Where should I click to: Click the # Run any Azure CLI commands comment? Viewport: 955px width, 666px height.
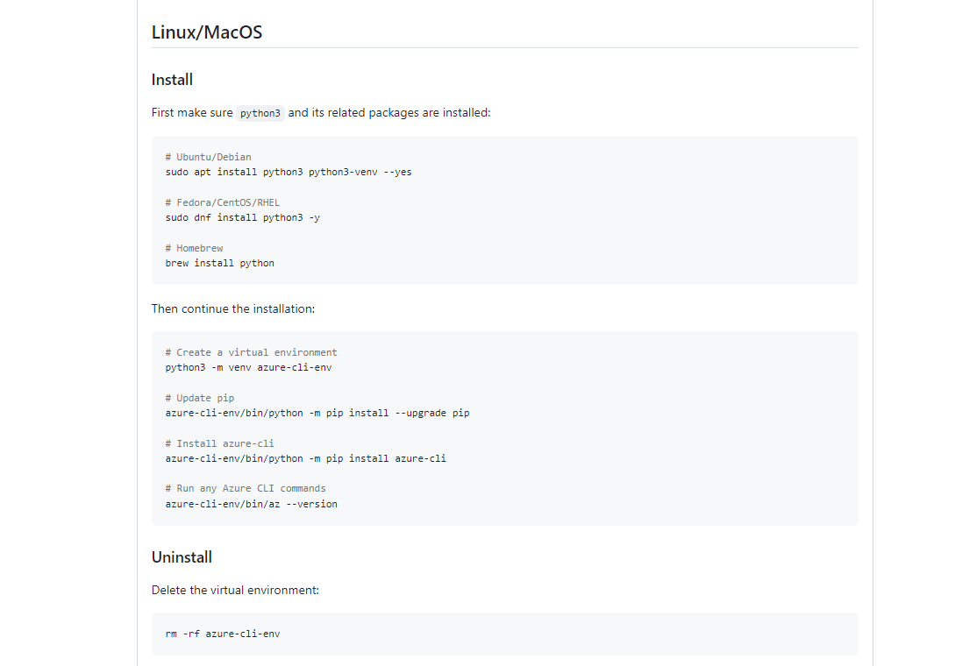(246, 488)
